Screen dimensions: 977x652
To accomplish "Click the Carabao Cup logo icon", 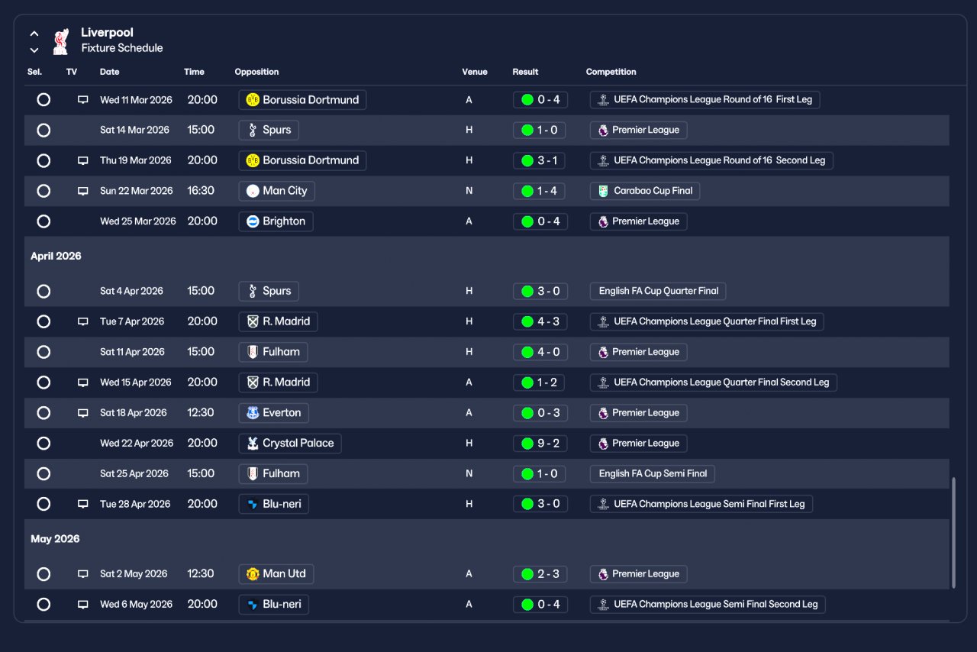I will tap(603, 192).
